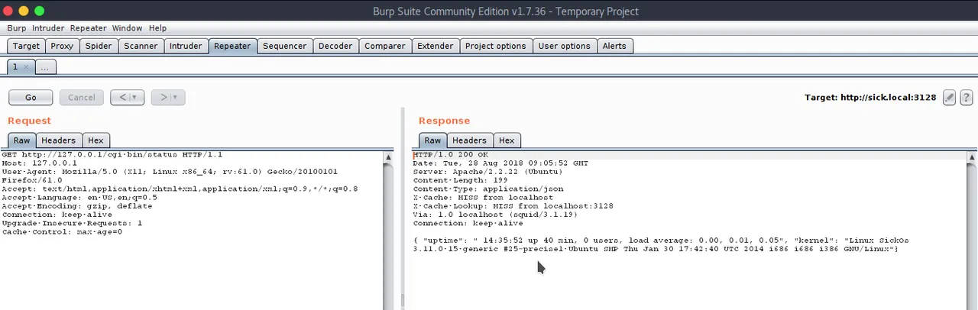
Task: Click the 'Accept-Encoding: gzip, deflate' line
Action: click(x=77, y=206)
